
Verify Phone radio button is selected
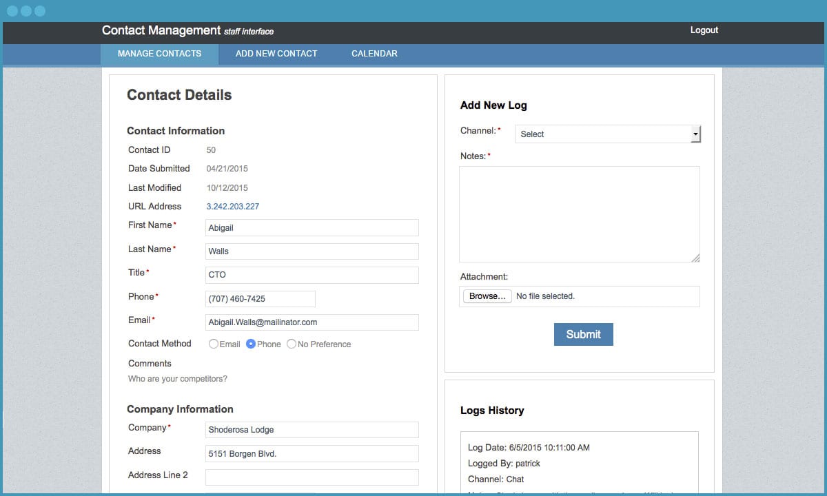click(251, 344)
